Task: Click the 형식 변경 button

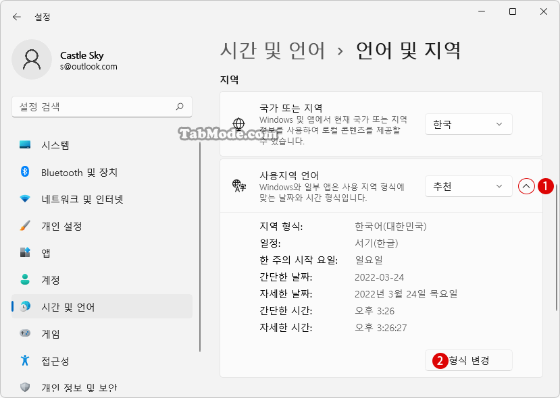Action: coord(469,360)
